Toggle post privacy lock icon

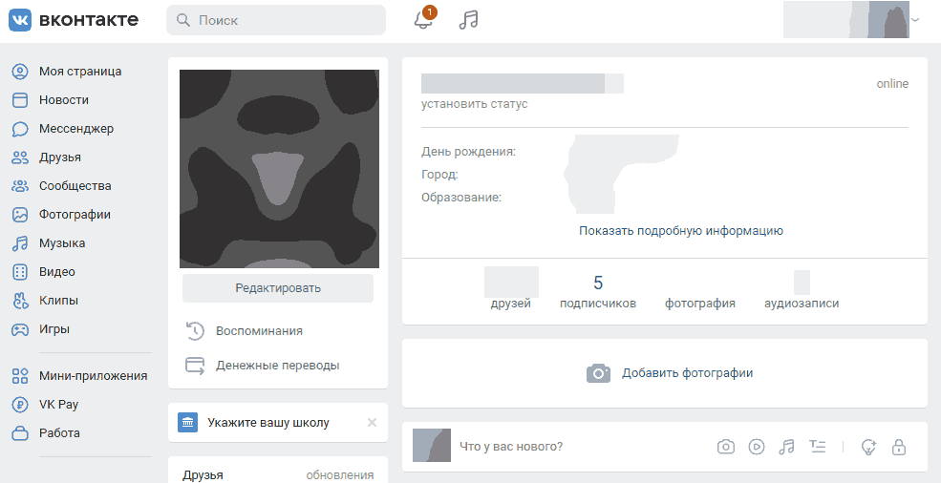[898, 446]
